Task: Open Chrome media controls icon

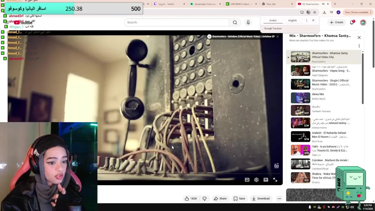Action: point(331,12)
